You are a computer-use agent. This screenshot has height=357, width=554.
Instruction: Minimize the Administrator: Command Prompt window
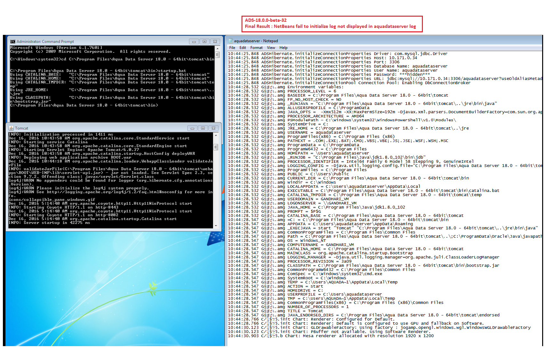pyautogui.click(x=194, y=42)
